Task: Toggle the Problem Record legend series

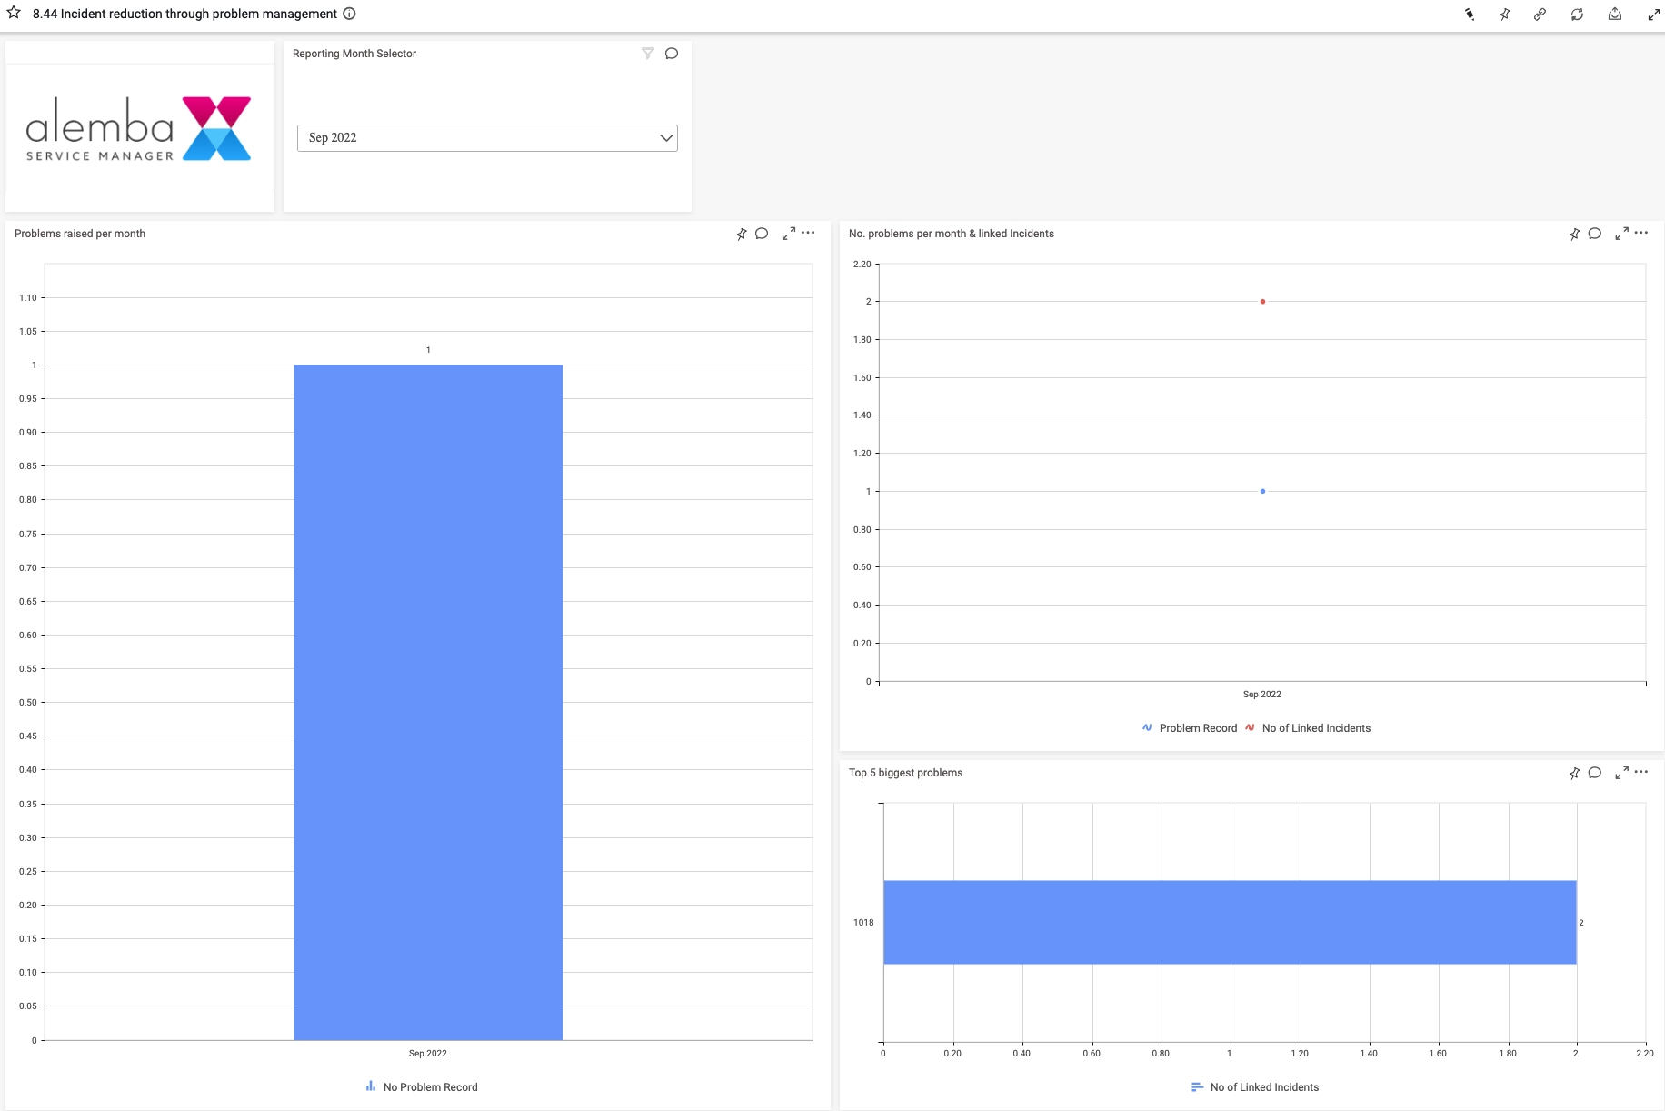Action: 1197,728
